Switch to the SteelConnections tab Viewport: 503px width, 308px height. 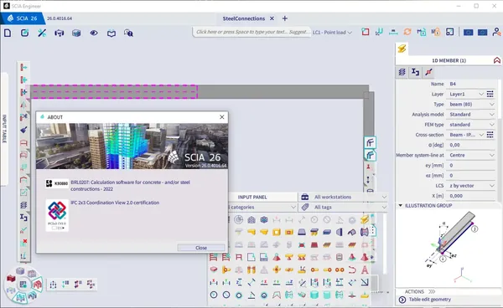pyautogui.click(x=244, y=18)
